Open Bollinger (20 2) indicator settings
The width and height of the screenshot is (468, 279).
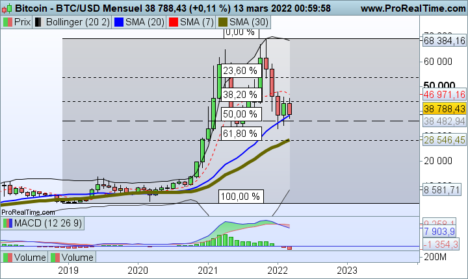pyautogui.click(x=78, y=22)
